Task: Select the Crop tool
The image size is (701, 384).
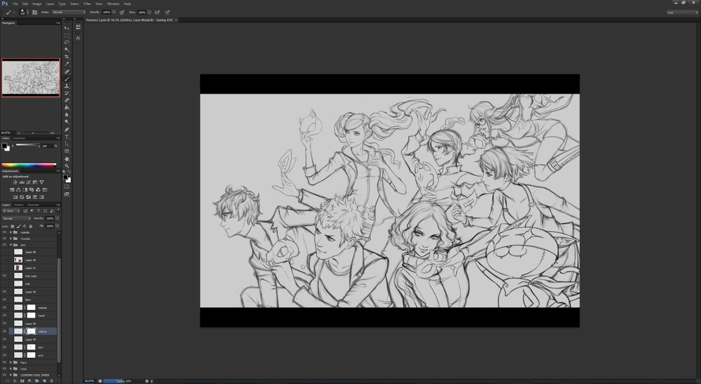Action: coord(67,57)
